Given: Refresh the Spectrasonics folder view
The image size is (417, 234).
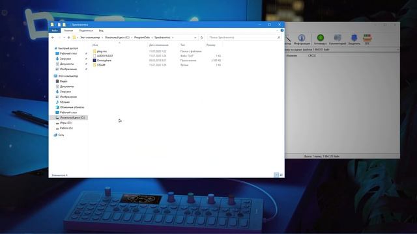Looking at the screenshot, I should [x=201, y=38].
